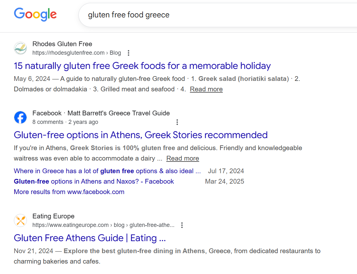
Task: Open options menu beside rhodesglutenfree.com breadcrumb
Action: tap(128, 53)
